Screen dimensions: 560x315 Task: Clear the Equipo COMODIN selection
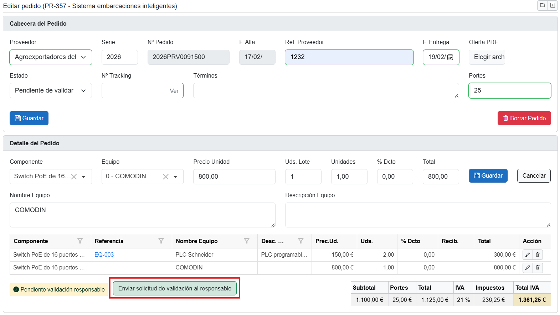click(166, 177)
